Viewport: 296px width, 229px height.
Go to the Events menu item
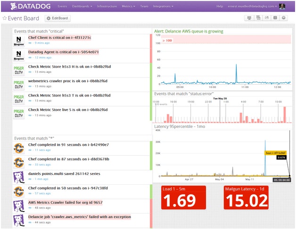[x=62, y=6]
